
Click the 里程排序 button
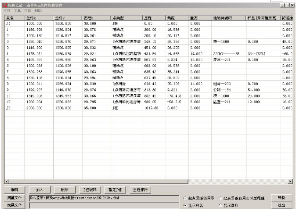click(x=140, y=190)
